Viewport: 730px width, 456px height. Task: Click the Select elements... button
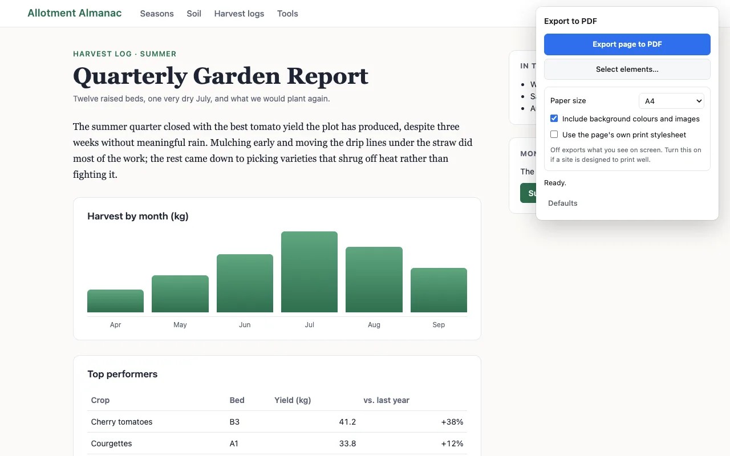[x=627, y=70]
